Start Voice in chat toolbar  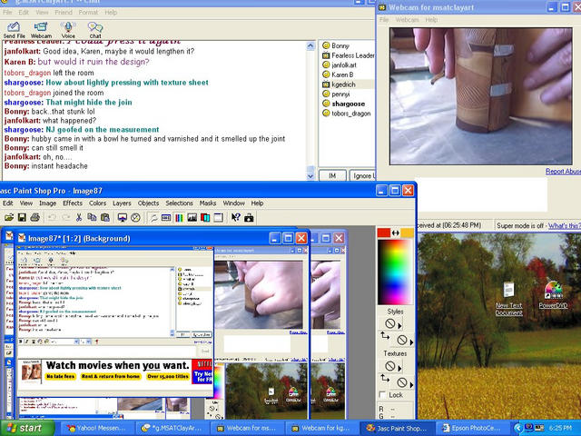click(x=68, y=30)
